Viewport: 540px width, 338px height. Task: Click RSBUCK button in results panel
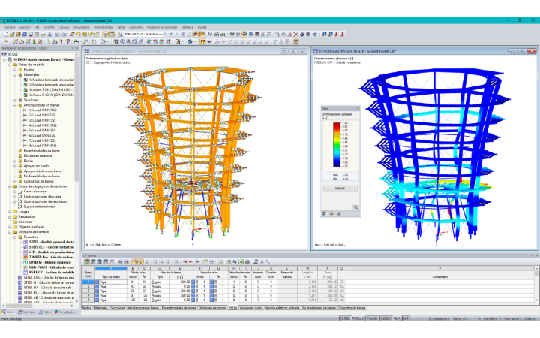(x=340, y=189)
